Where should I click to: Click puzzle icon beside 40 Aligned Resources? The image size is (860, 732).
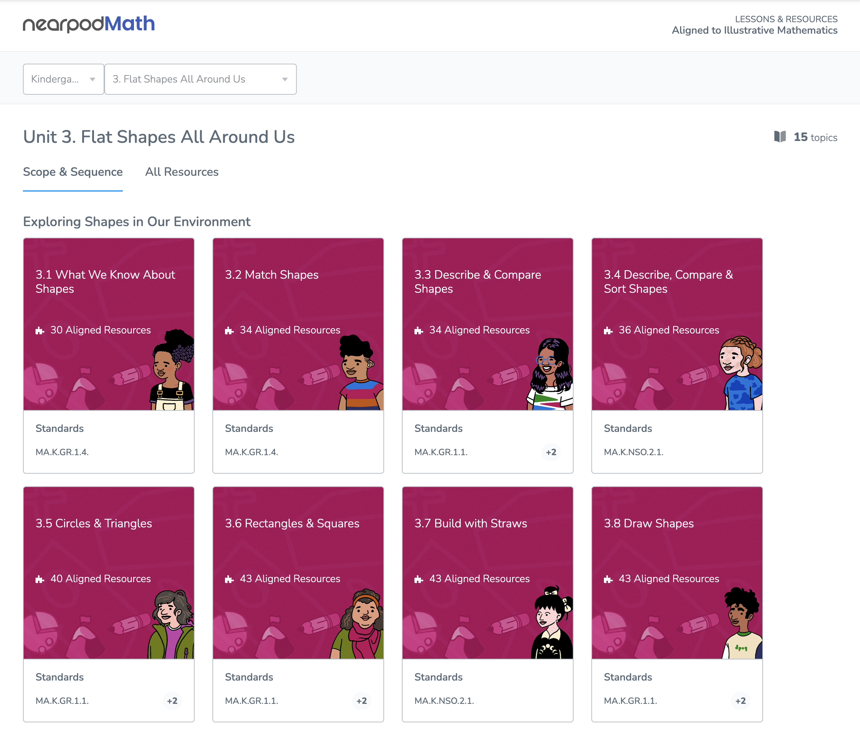click(x=40, y=579)
